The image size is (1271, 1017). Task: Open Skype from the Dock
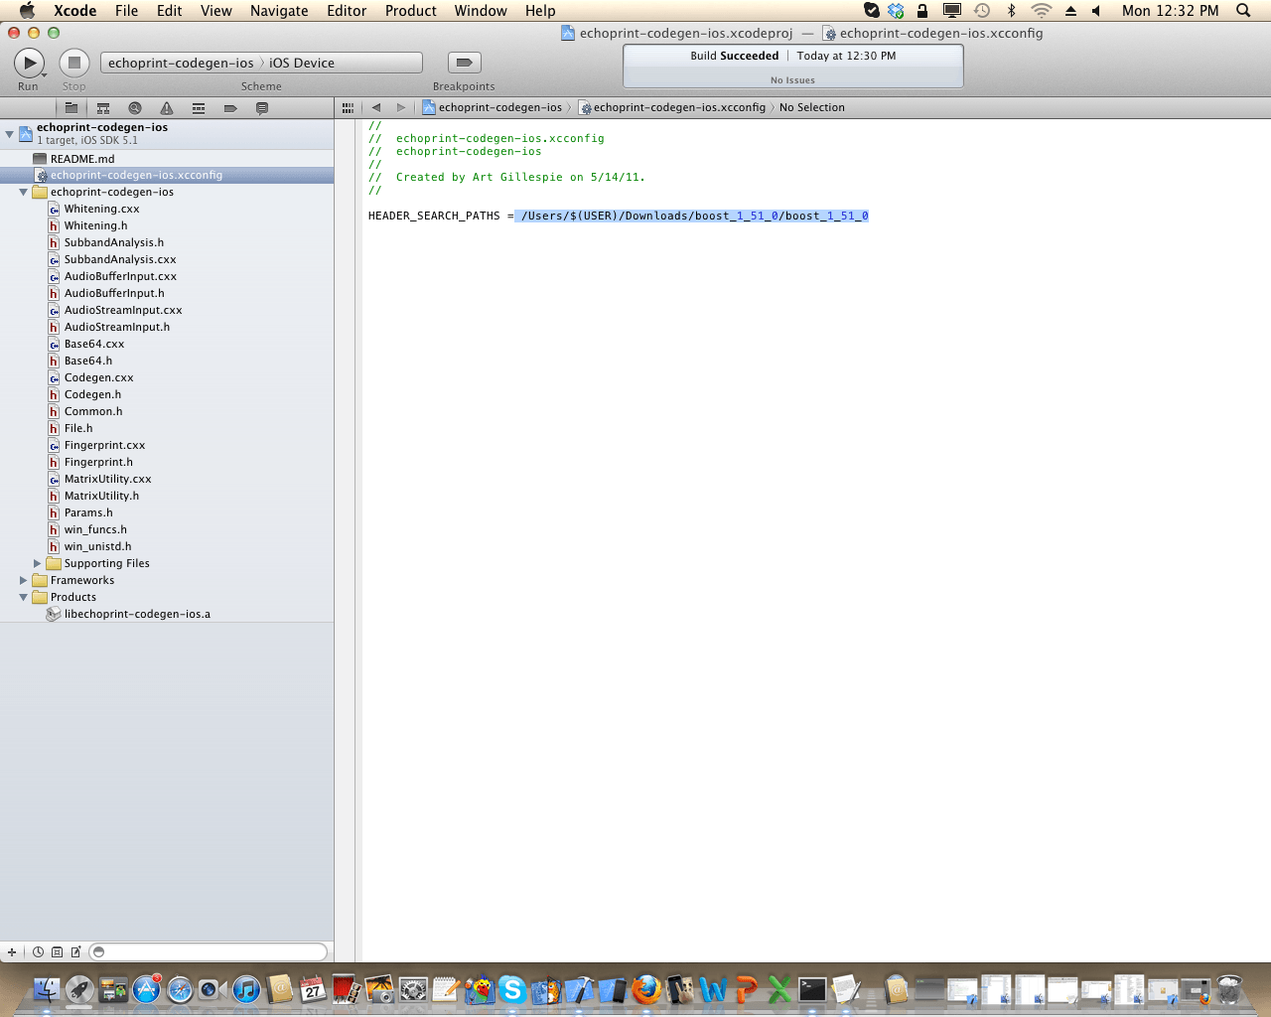512,989
